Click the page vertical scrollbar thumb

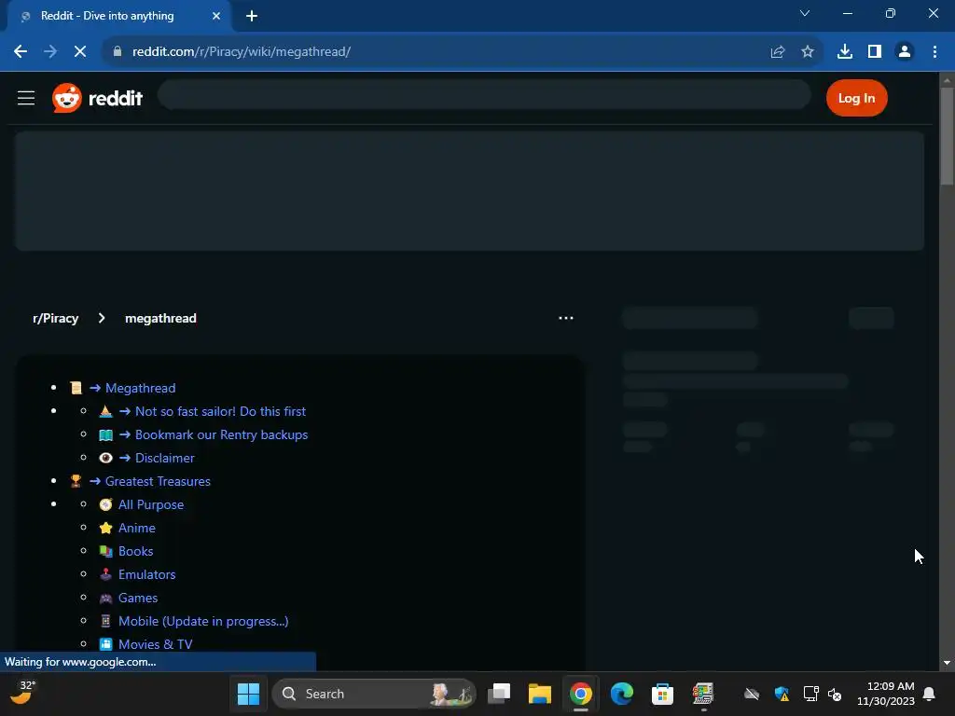pyautogui.click(x=947, y=135)
